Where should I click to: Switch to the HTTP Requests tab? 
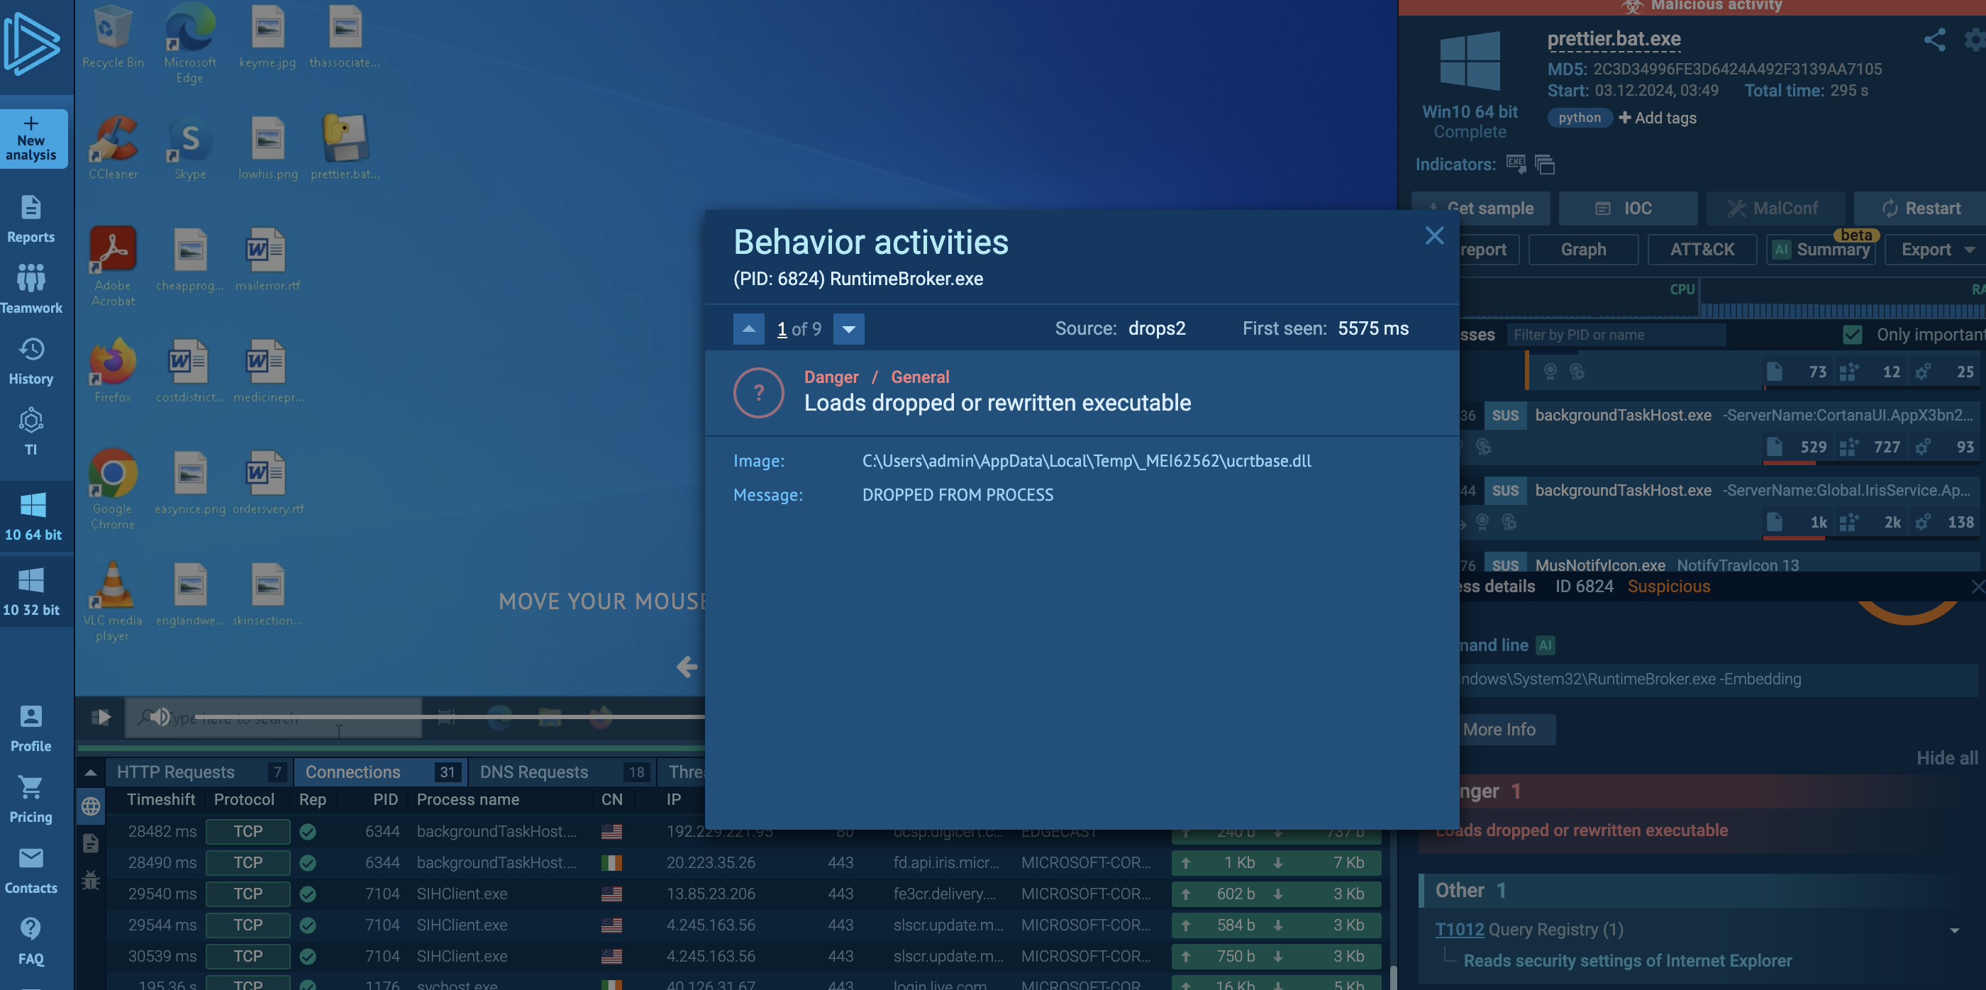pos(176,772)
